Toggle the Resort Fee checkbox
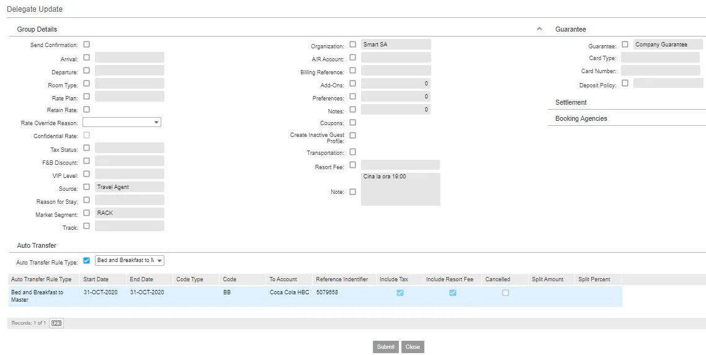 tap(352, 165)
